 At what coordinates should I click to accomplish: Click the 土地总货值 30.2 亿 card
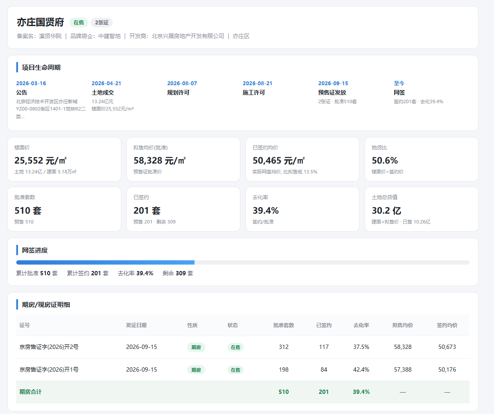[x=422, y=209]
